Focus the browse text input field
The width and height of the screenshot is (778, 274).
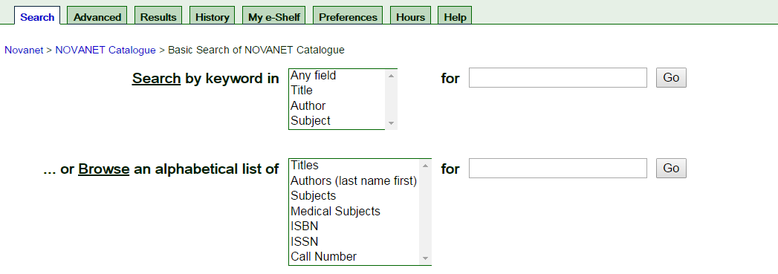click(x=558, y=169)
